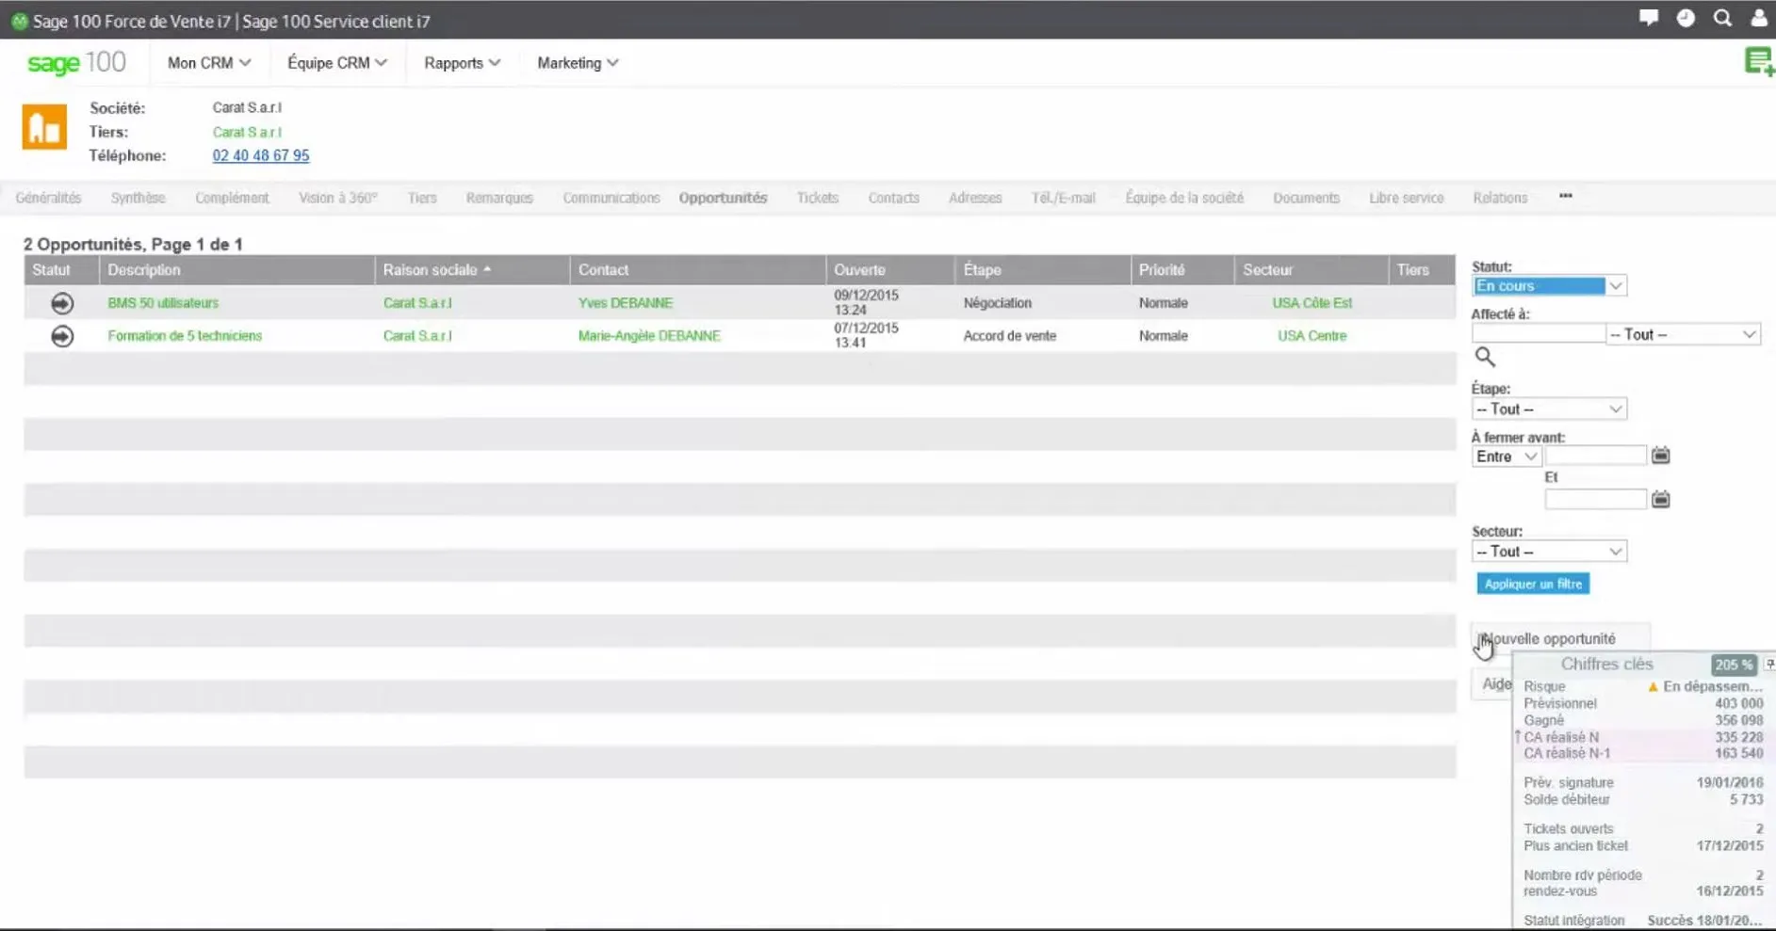Open the Statut dropdown showing En cours
The image size is (1776, 931).
(x=1549, y=286)
